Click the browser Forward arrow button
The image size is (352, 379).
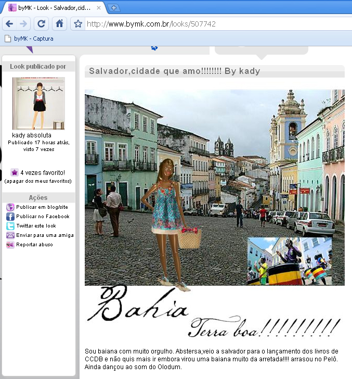point(23,23)
